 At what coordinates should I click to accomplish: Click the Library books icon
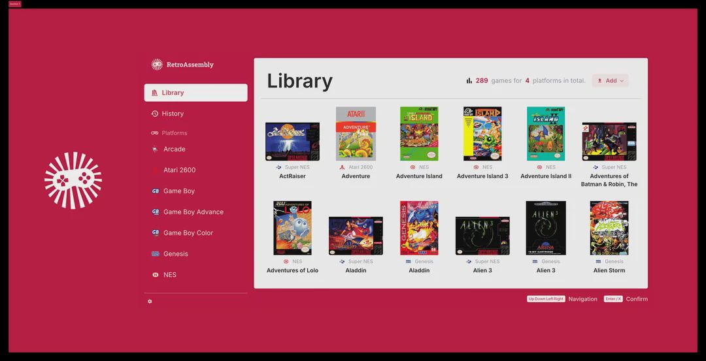click(x=155, y=93)
